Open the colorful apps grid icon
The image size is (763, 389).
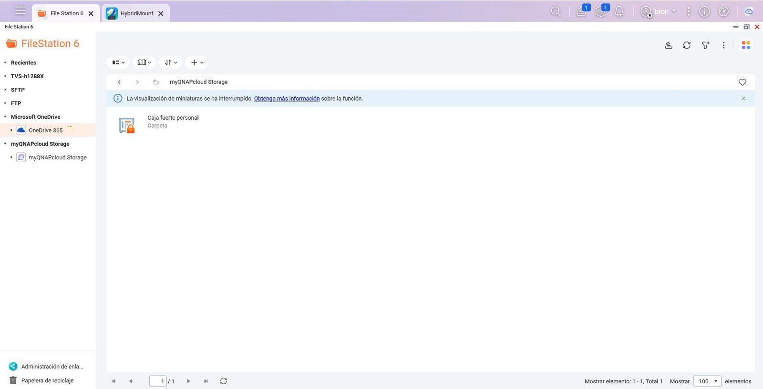746,45
